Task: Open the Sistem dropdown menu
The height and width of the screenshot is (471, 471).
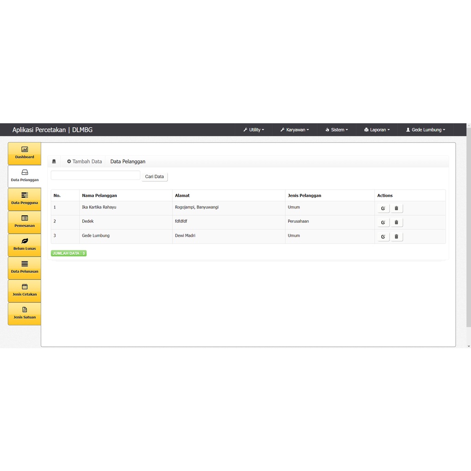Action: tap(336, 130)
